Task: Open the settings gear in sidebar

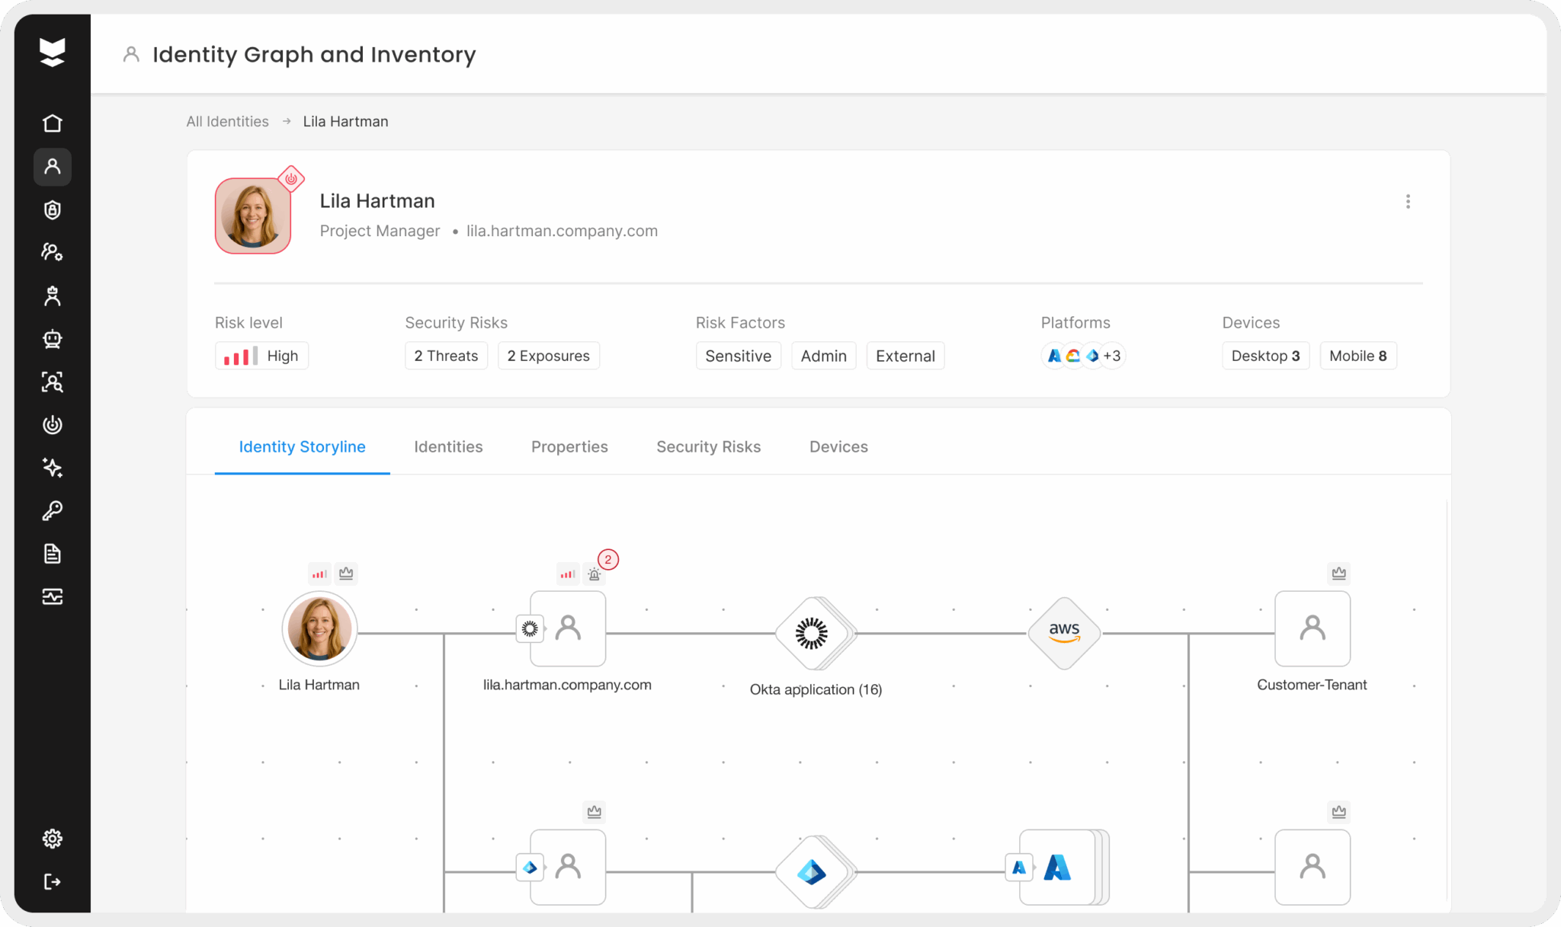Action: click(52, 839)
